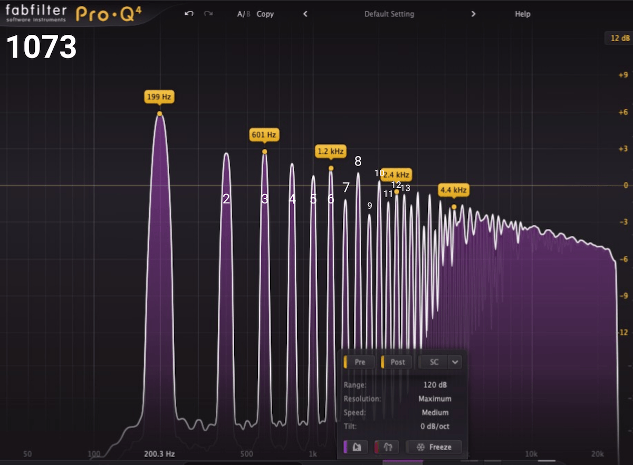Click the 199 Hz peak label

coord(159,97)
